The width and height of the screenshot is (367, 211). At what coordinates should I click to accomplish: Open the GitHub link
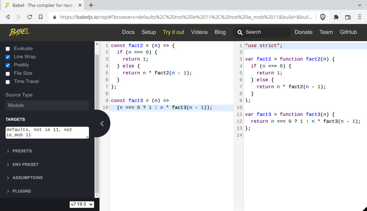[348, 32]
